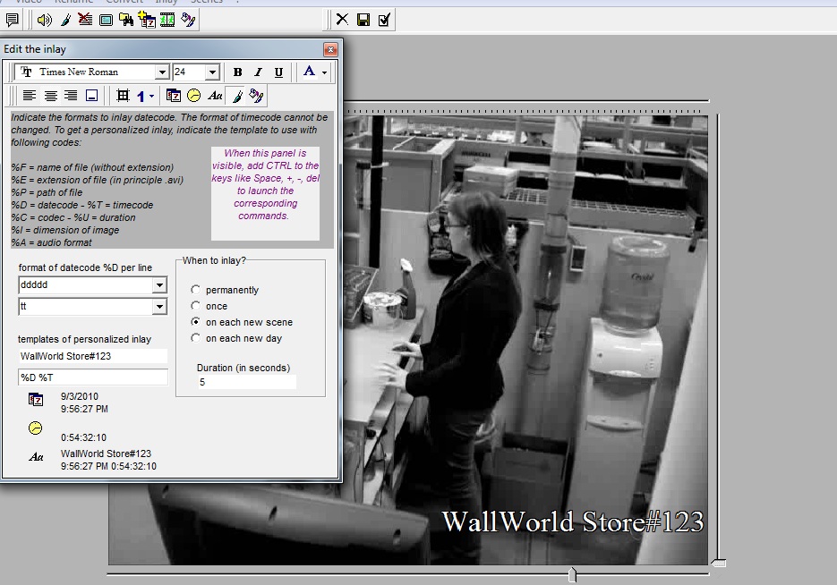The width and height of the screenshot is (837, 585).
Task: Select on each new day option
Action: click(196, 338)
